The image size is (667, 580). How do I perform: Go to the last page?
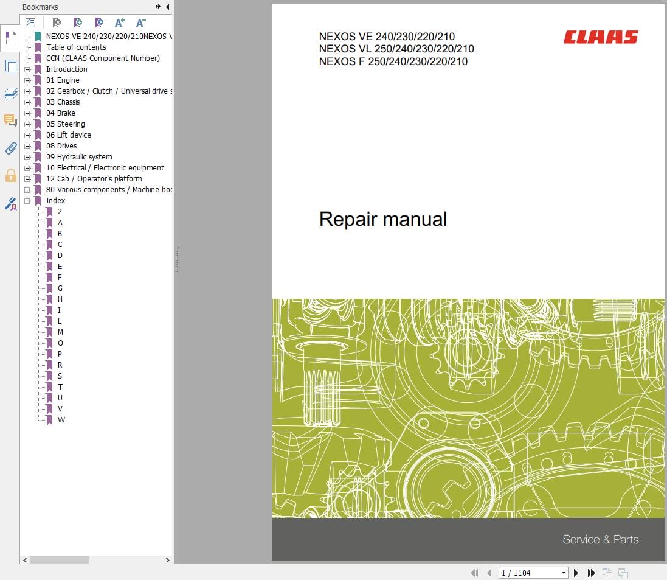pos(591,573)
